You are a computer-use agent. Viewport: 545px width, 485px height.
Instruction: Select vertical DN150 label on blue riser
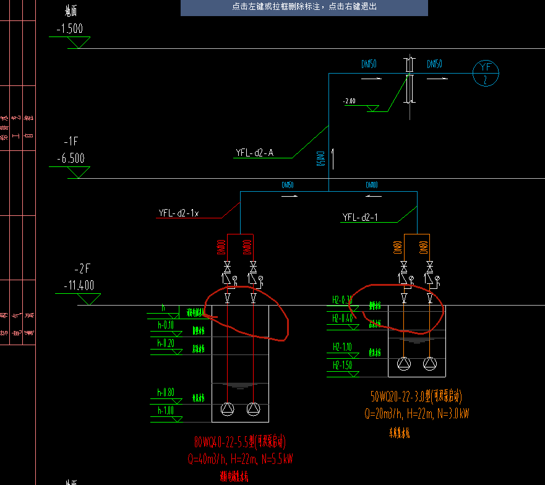coord(321,158)
